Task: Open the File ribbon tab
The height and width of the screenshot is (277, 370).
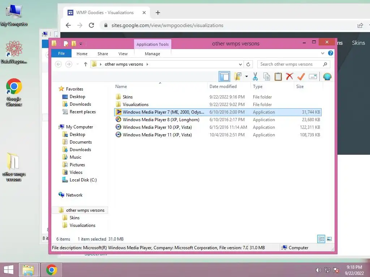Action: tap(61, 53)
